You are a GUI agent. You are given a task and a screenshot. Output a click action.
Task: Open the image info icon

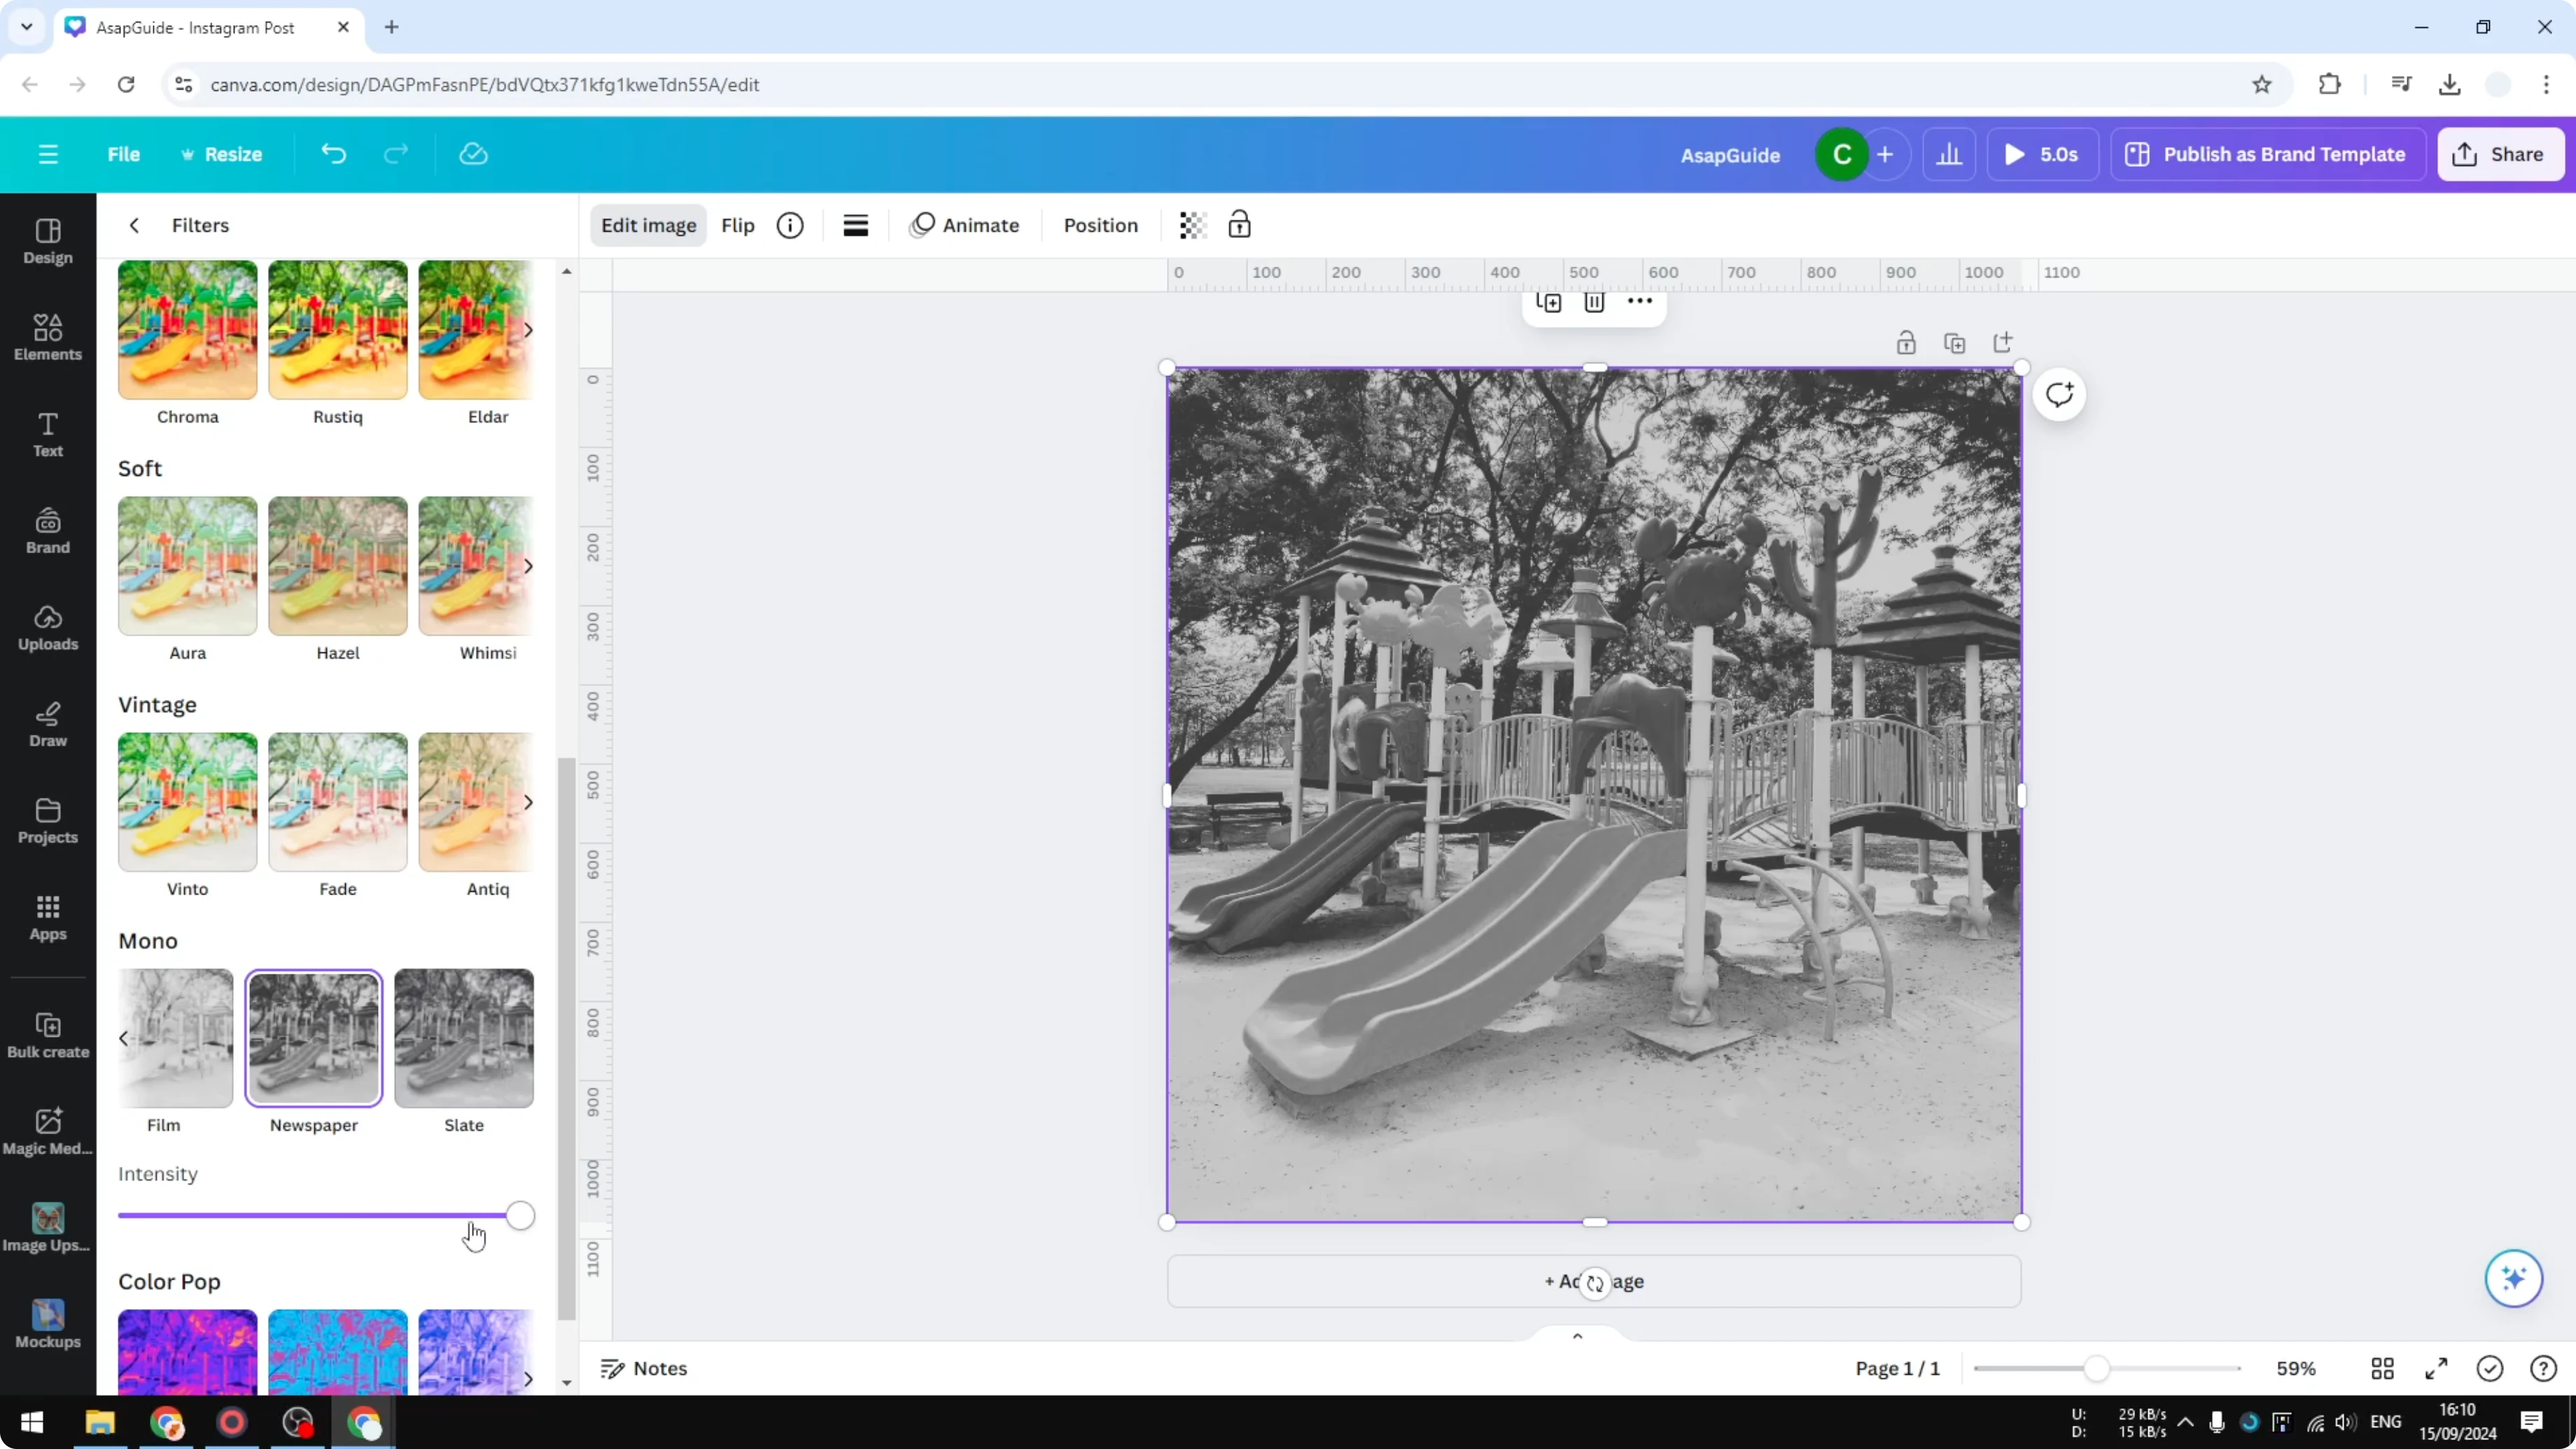790,225
